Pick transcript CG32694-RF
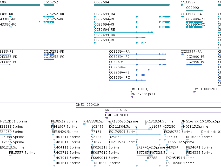The width and height of the screenshot is (221, 167). [104, 24]
